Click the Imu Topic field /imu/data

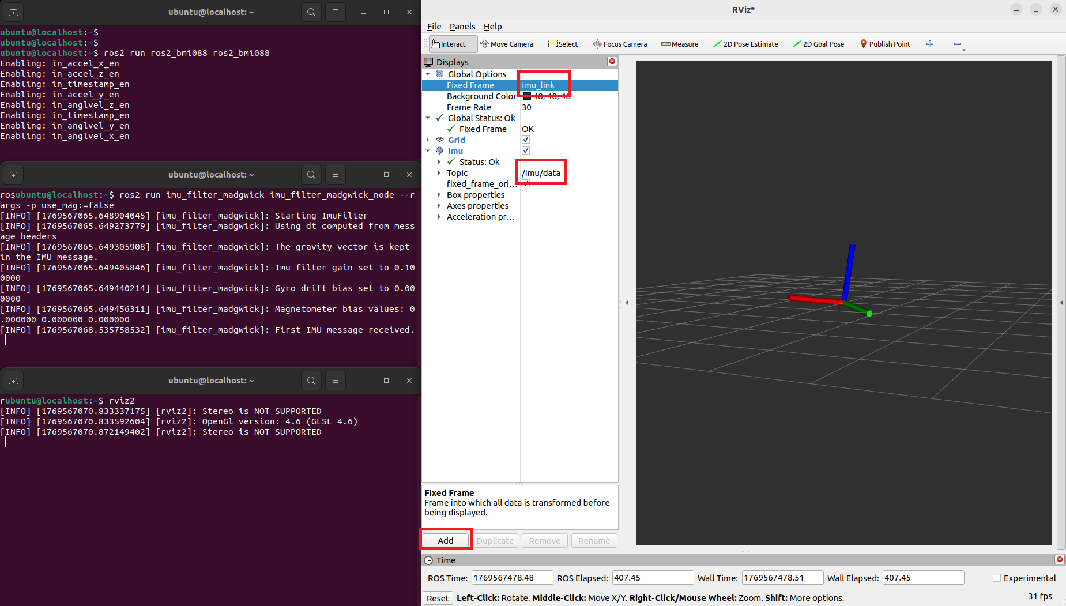[x=541, y=173]
